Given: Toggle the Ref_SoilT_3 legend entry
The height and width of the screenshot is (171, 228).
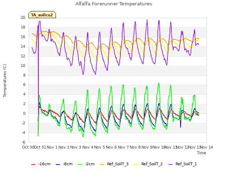Looking at the screenshot, I should click(x=114, y=164).
